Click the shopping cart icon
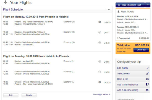The image size is (152, 100). 119,5
